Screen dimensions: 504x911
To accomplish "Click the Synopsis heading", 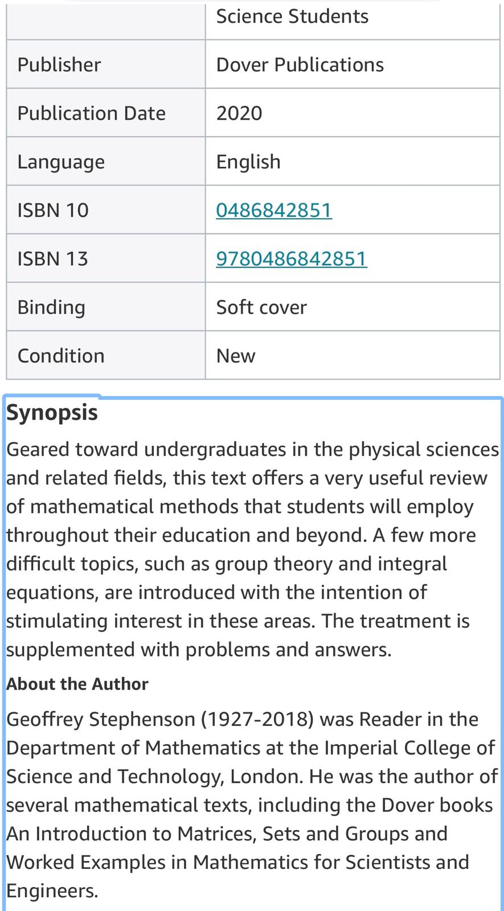I will click(x=52, y=413).
